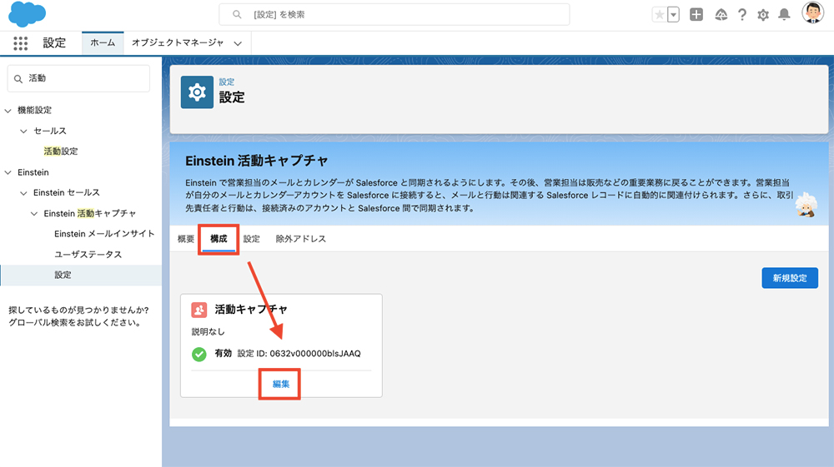The image size is (834, 467).
Task: Select the highlighted 設定 sidebar item
Action: click(x=81, y=275)
